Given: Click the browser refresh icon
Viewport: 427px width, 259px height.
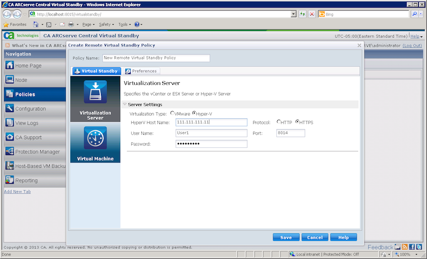Looking at the screenshot, I should 302,14.
